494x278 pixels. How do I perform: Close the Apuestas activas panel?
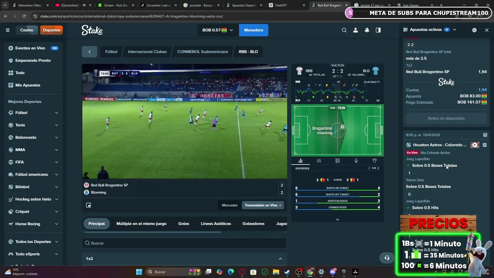tap(487, 30)
